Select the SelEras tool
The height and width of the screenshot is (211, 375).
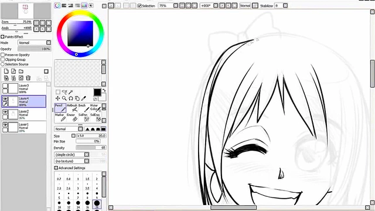tap(95, 117)
